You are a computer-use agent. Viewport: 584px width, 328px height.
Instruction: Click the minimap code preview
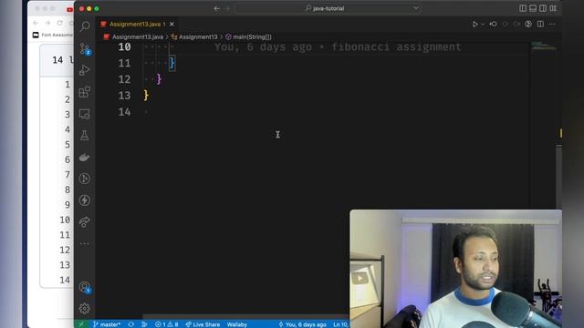click(x=544, y=46)
